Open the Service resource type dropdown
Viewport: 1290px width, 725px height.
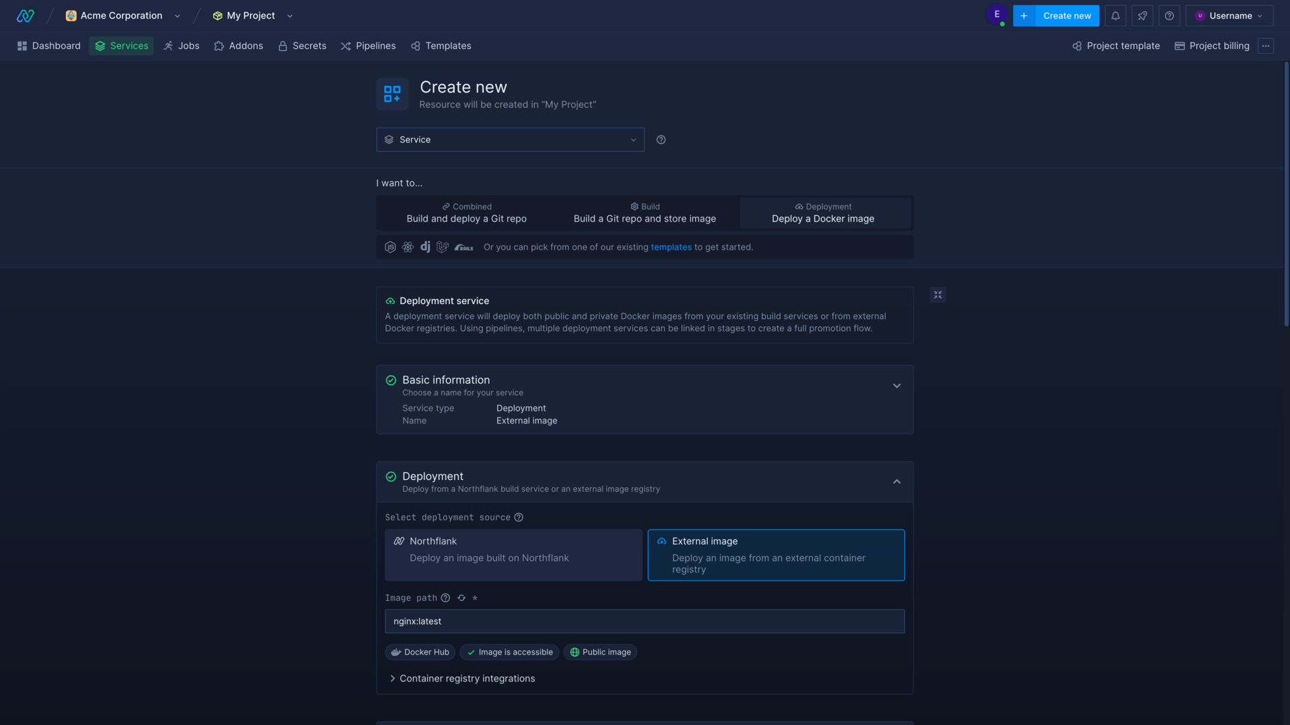point(511,140)
